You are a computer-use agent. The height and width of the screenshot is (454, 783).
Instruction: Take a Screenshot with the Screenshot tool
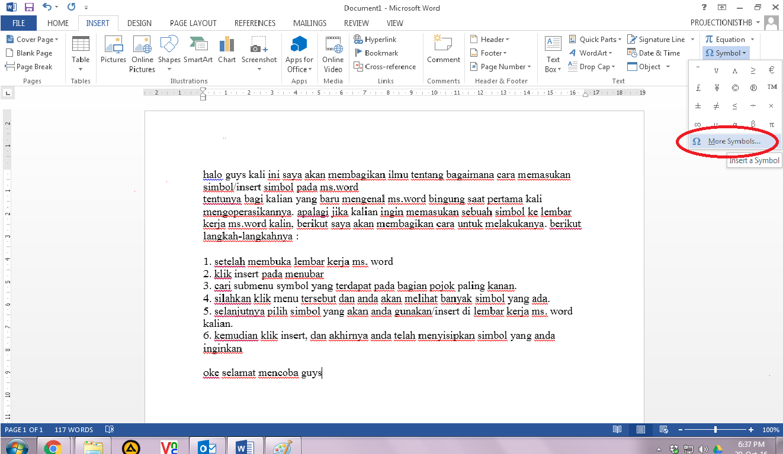pyautogui.click(x=259, y=53)
